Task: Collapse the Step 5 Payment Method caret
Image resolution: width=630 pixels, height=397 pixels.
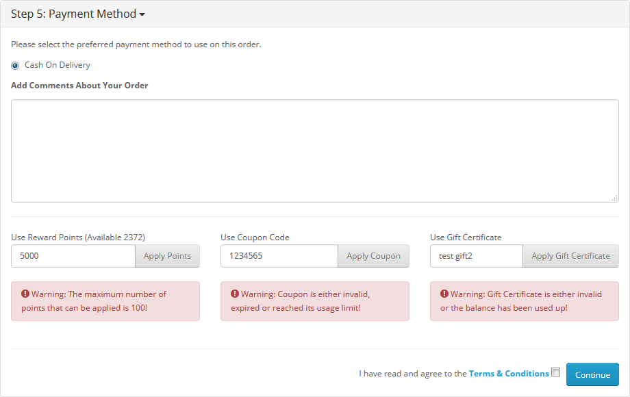Action: 142,14
